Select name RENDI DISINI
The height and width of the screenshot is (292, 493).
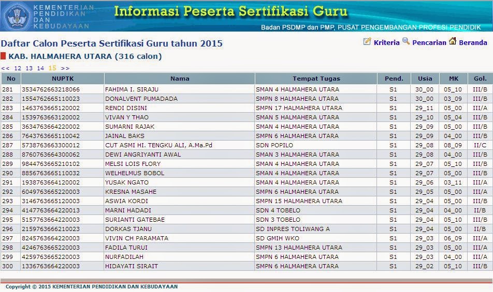(x=126, y=108)
